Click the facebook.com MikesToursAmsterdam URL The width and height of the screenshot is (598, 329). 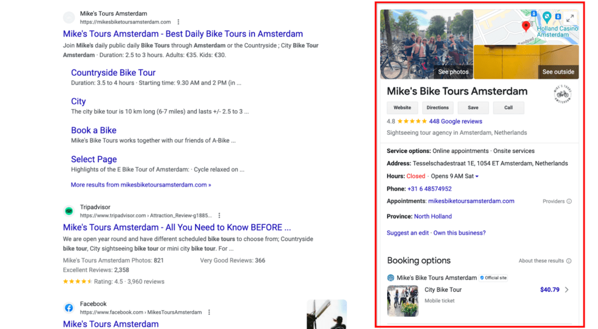[x=141, y=312]
